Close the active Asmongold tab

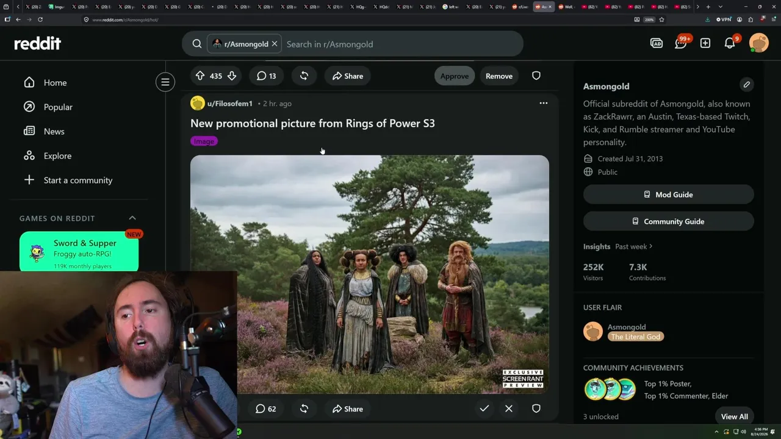pos(551,7)
